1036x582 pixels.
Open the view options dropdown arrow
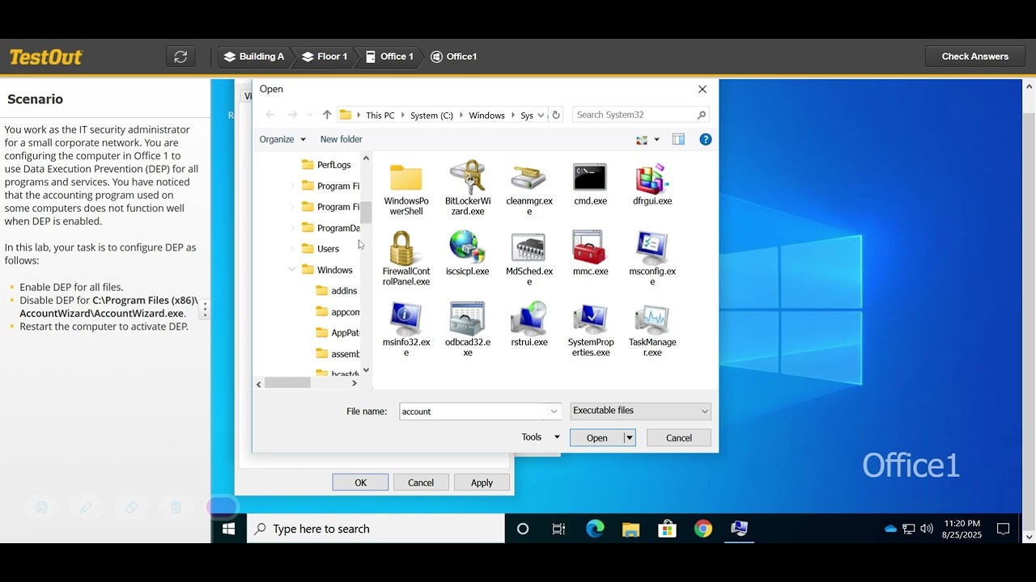pyautogui.click(x=656, y=139)
